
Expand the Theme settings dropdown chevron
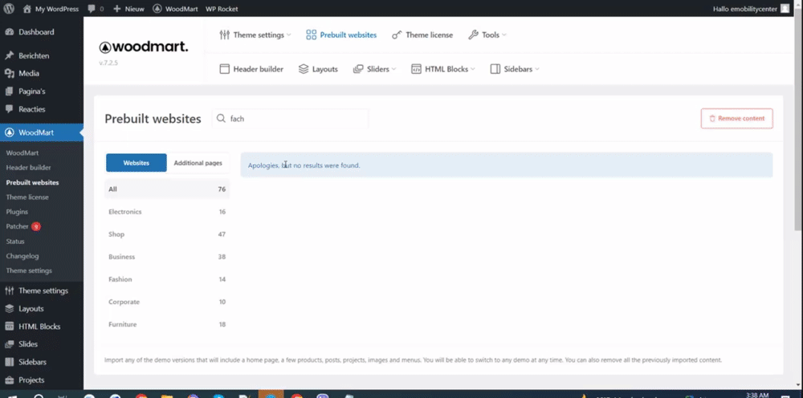[289, 35]
